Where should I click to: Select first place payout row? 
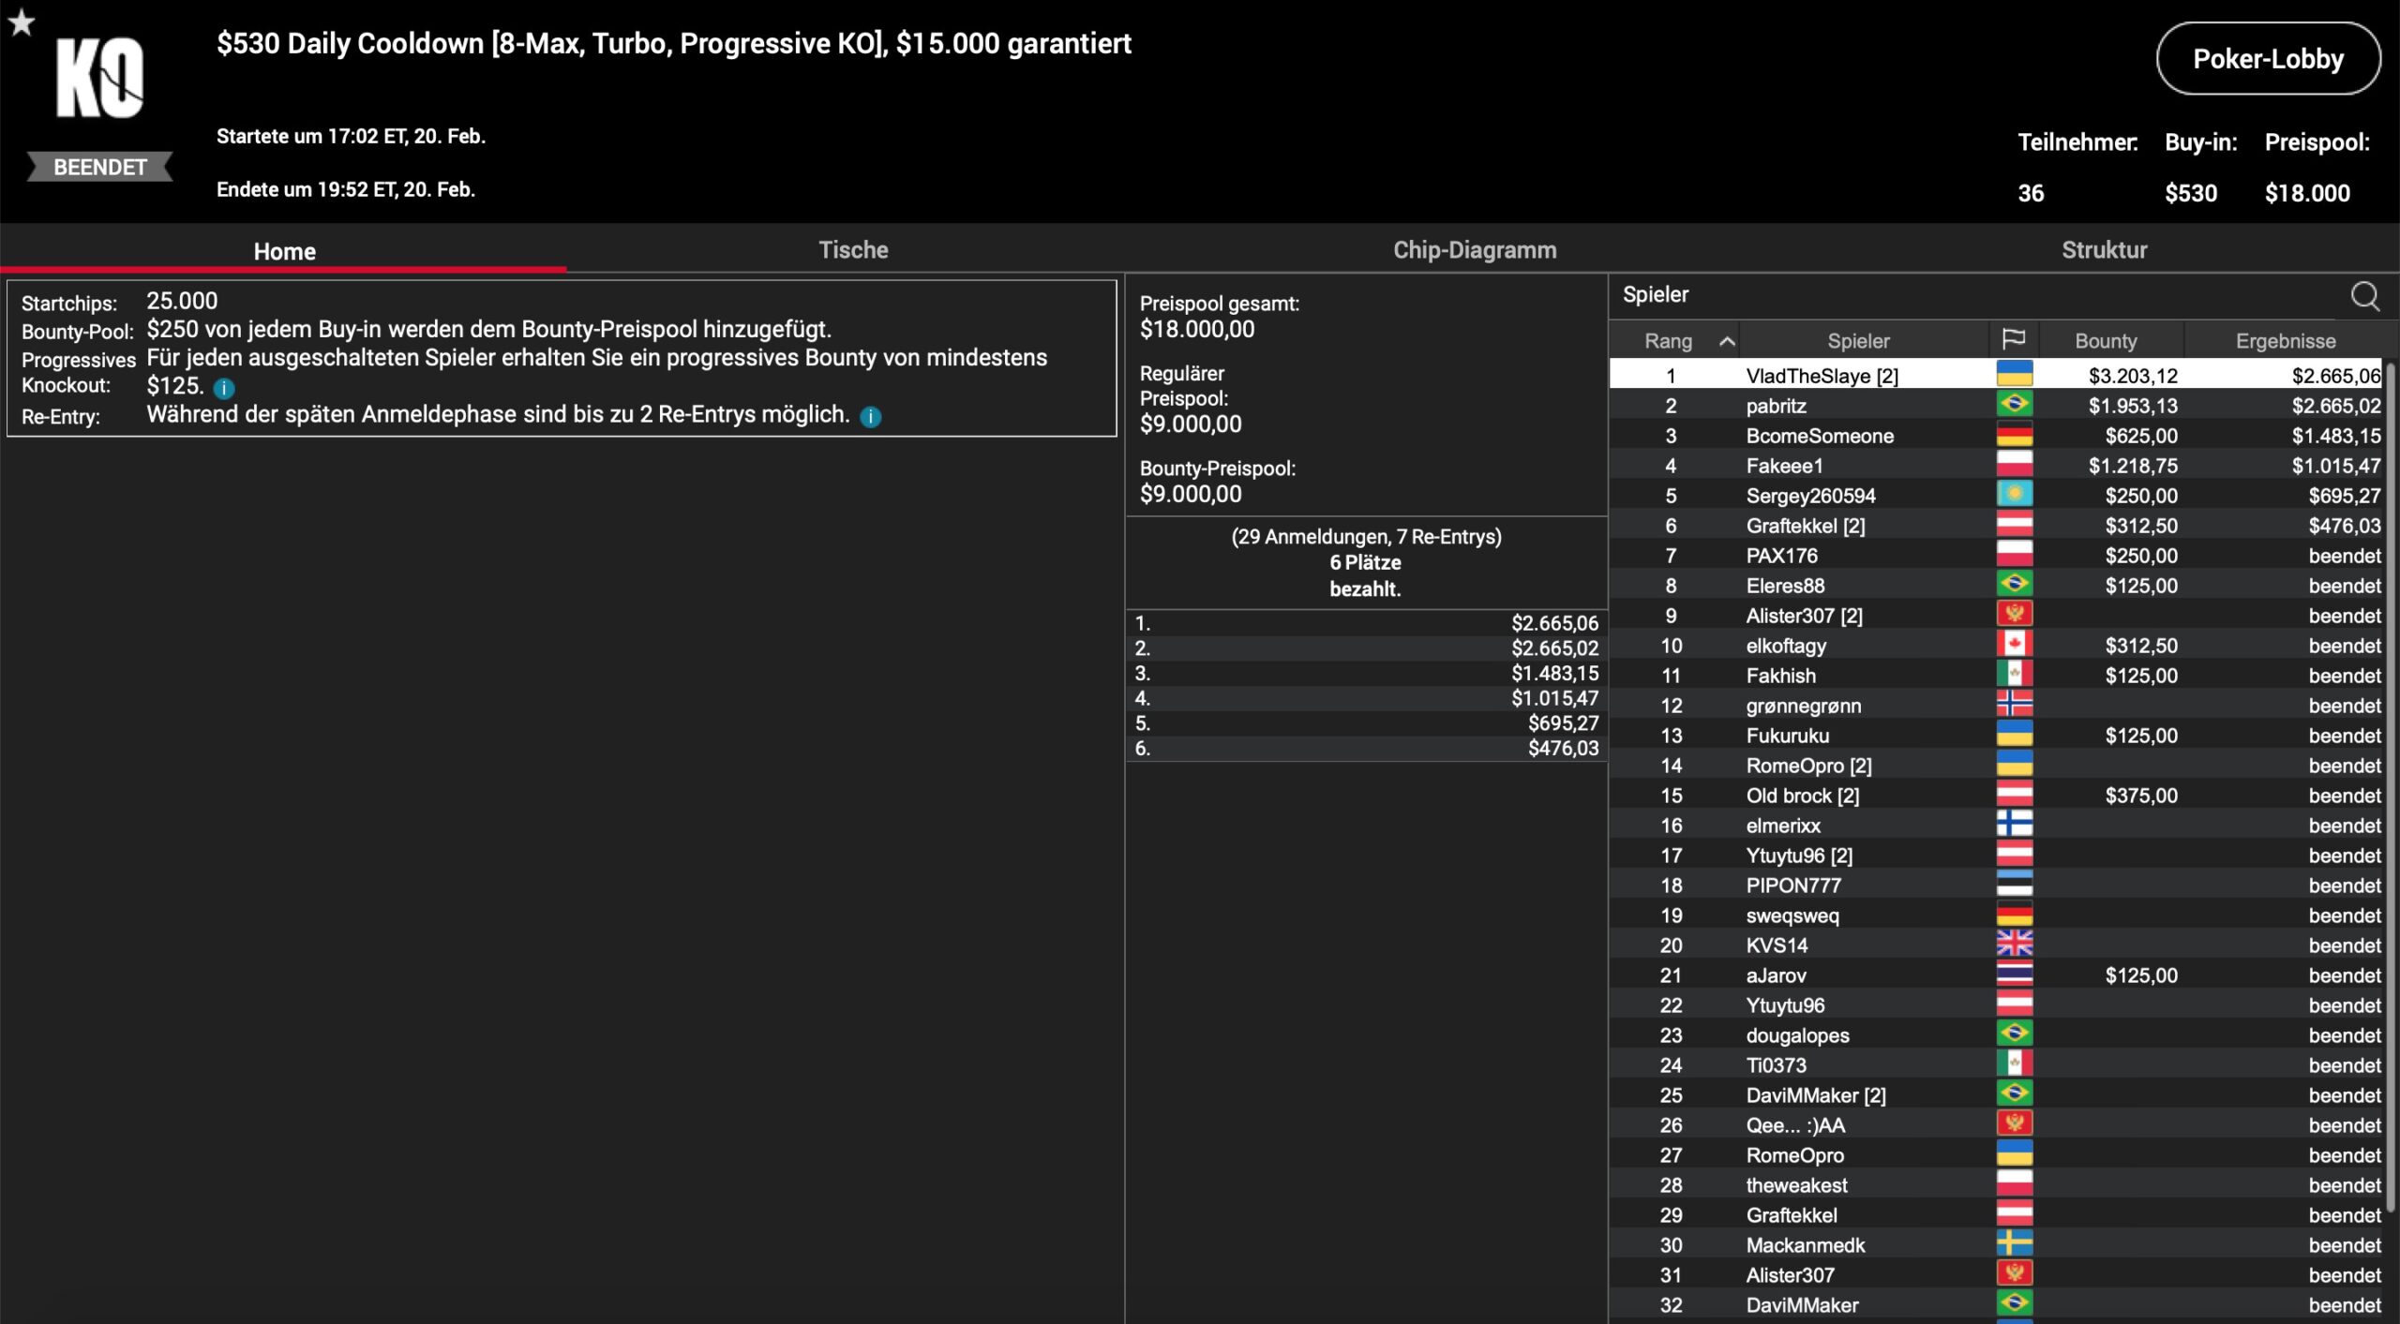[1366, 623]
